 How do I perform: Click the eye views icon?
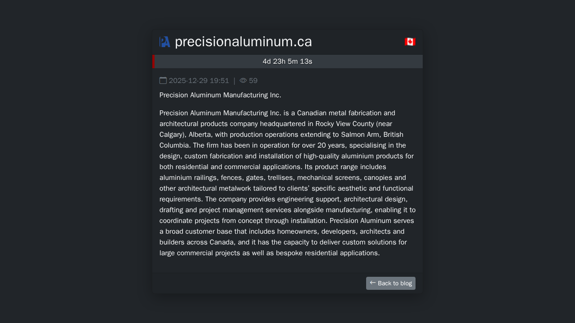tap(243, 81)
